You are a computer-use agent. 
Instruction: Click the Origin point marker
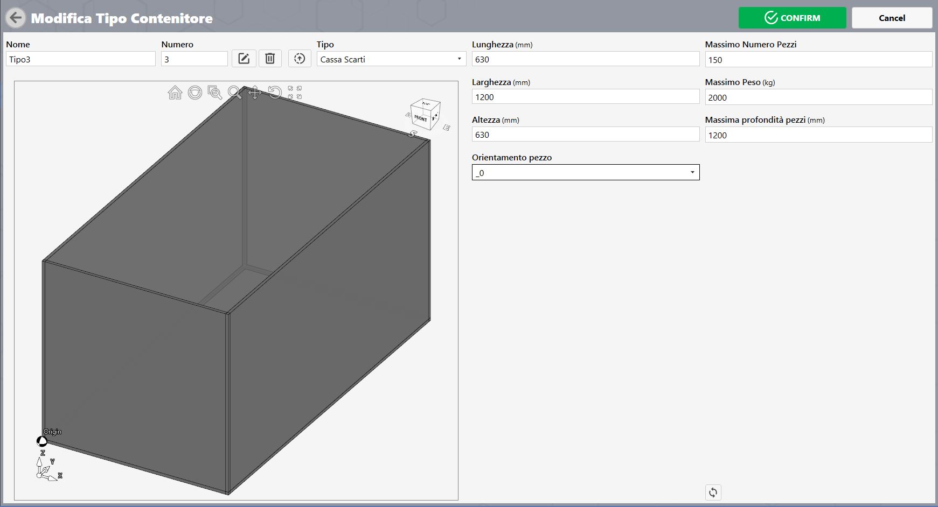(x=42, y=441)
